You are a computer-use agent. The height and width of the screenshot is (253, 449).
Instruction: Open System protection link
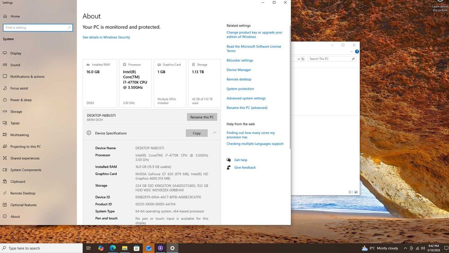click(240, 89)
